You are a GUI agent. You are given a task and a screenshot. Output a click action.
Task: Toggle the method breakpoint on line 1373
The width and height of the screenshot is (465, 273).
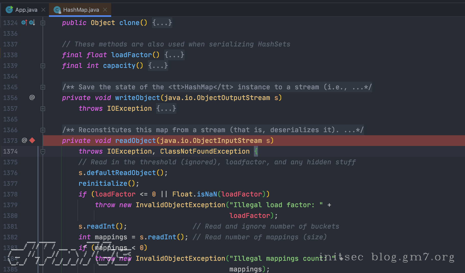coord(32,140)
